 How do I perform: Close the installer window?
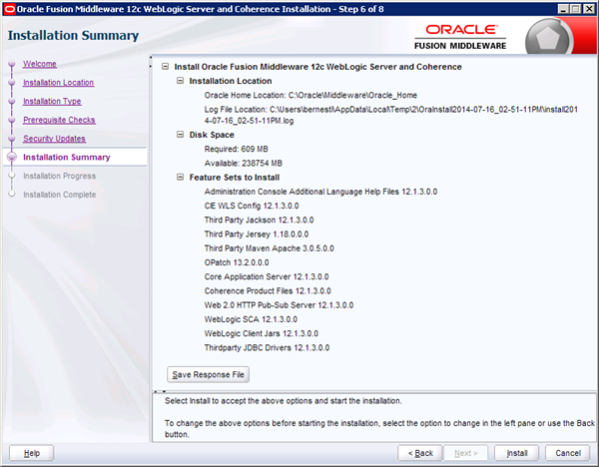point(589,9)
